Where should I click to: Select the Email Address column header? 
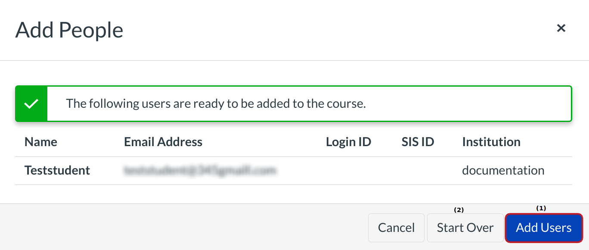163,142
